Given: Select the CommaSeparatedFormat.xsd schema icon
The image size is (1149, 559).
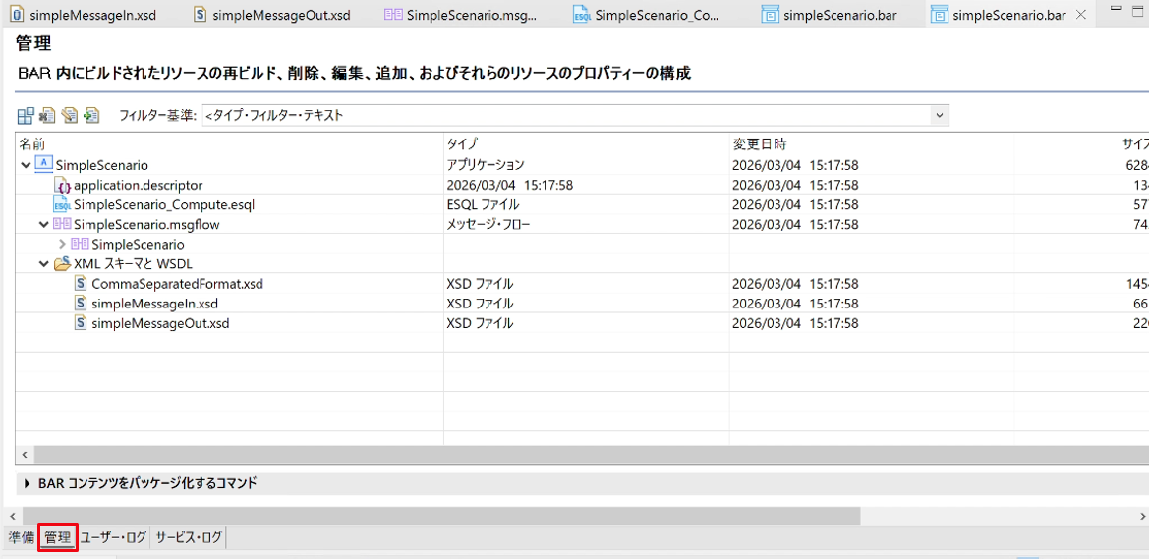Looking at the screenshot, I should pyautogui.click(x=81, y=284).
